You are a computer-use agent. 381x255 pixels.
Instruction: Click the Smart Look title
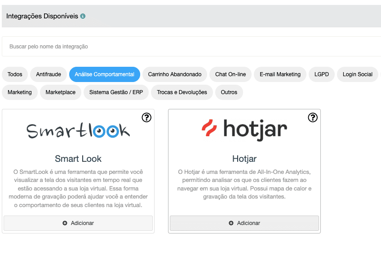tap(78, 159)
